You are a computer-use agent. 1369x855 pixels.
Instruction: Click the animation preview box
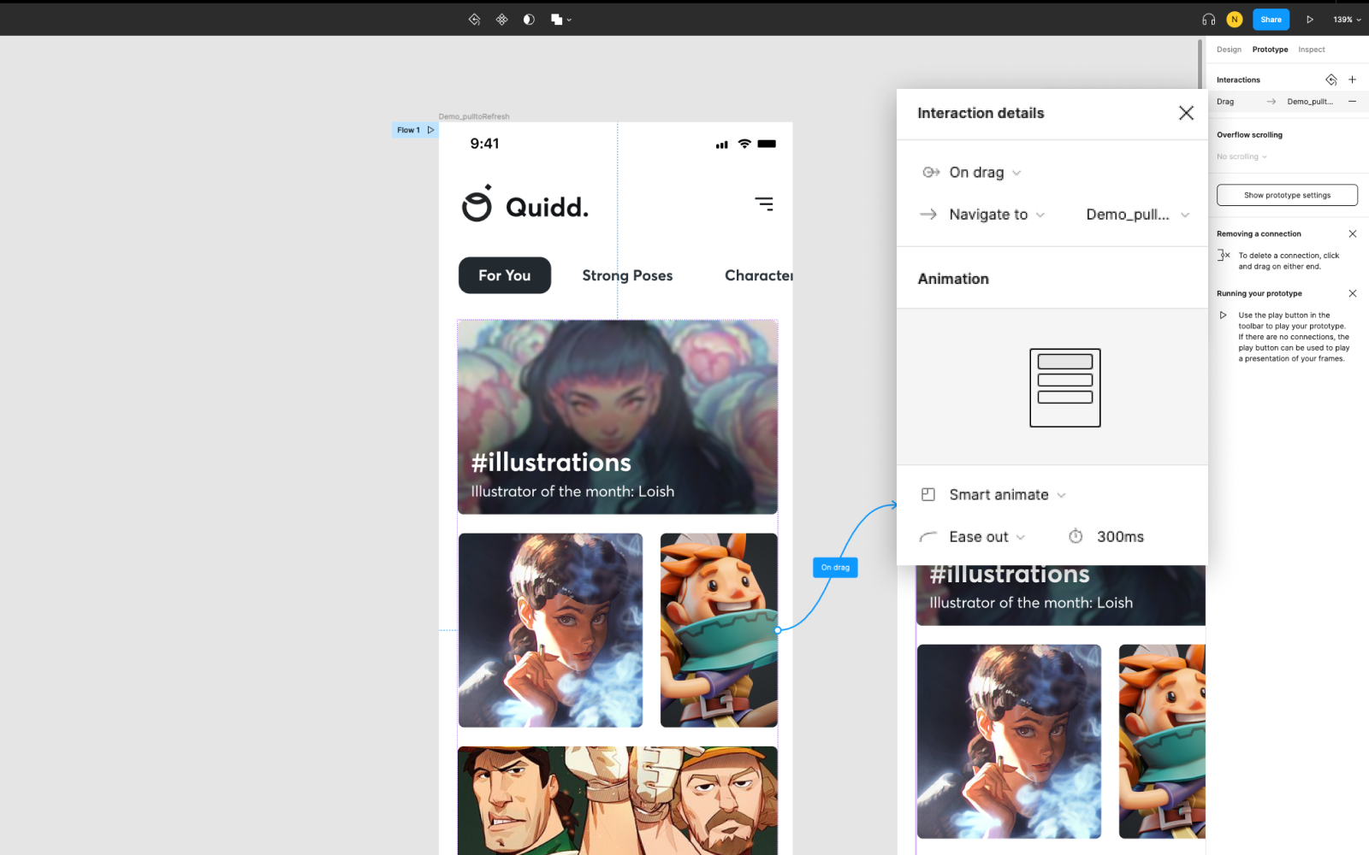coord(1064,387)
